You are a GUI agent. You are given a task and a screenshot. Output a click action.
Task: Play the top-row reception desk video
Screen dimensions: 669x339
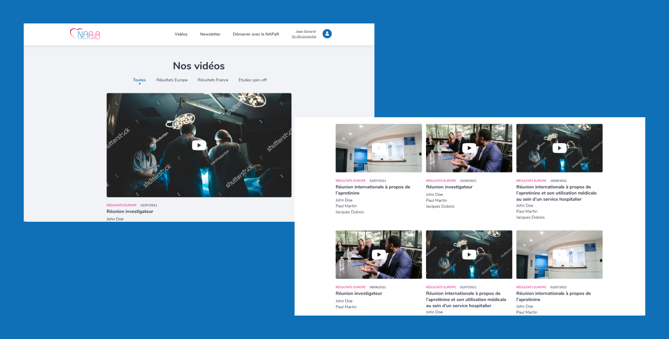(379, 148)
